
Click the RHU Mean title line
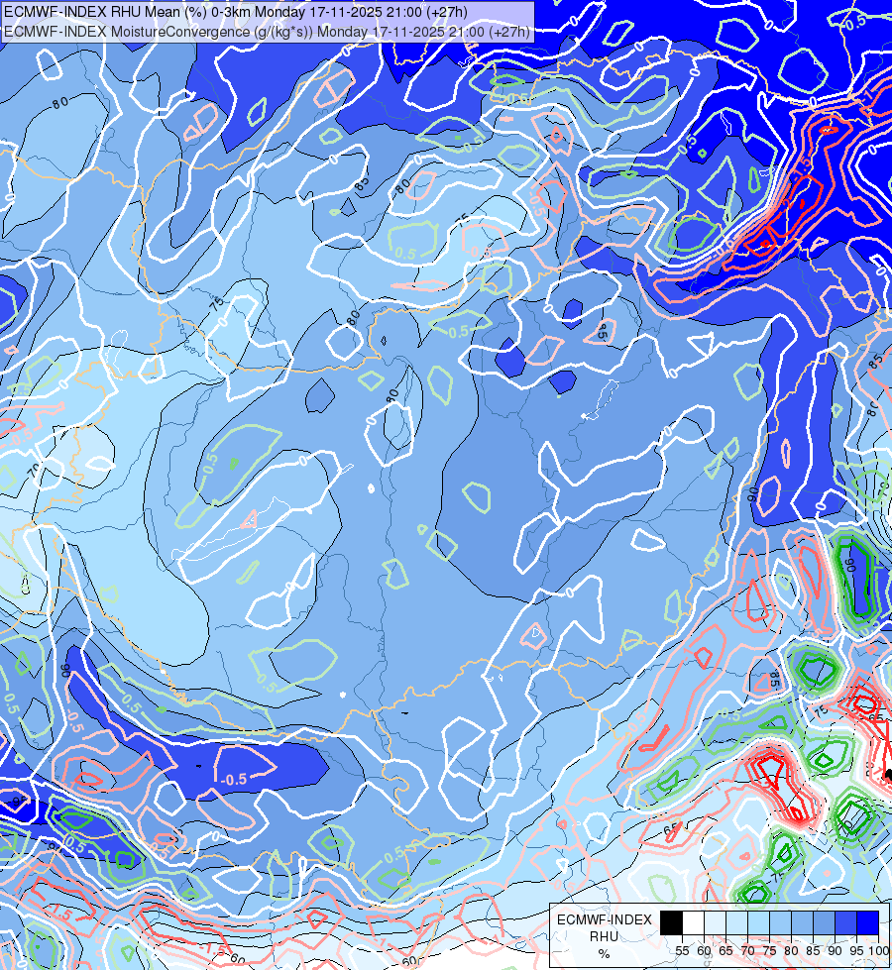tap(235, 12)
